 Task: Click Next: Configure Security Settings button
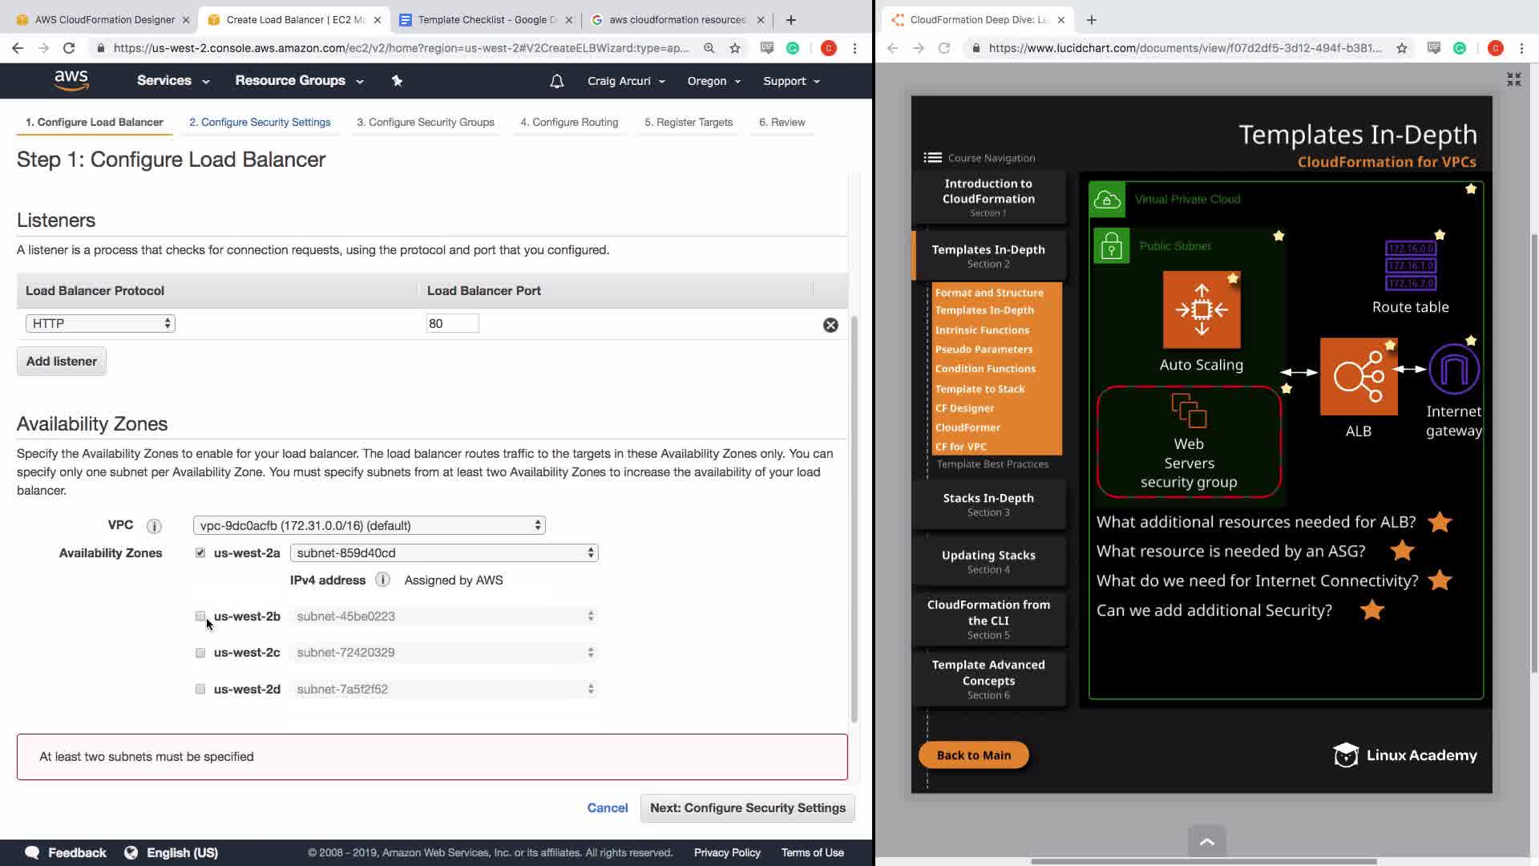[747, 807]
